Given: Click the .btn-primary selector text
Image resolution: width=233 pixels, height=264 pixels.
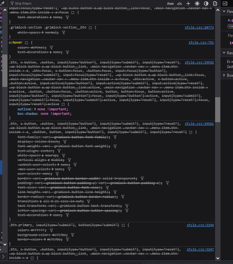Looking at the screenshot, I should coord(20,225).
